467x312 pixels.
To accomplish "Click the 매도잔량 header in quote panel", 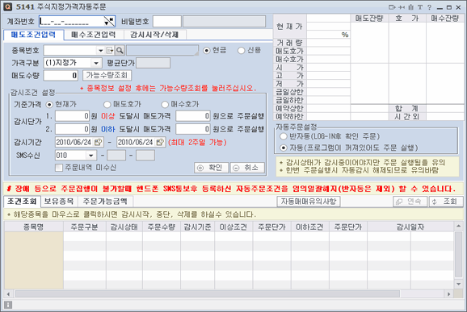I will [x=369, y=19].
